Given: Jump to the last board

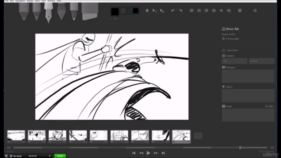Looking at the screenshot, I should [163, 153].
